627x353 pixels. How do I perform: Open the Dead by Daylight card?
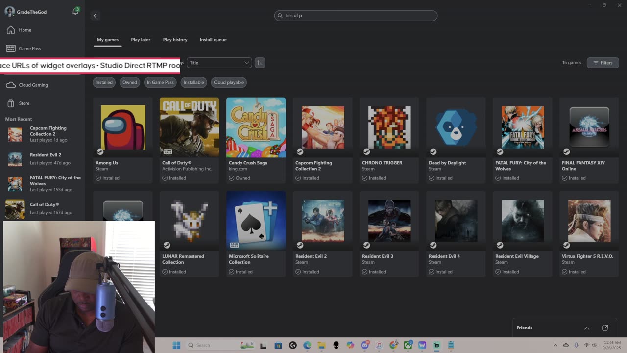point(456,140)
